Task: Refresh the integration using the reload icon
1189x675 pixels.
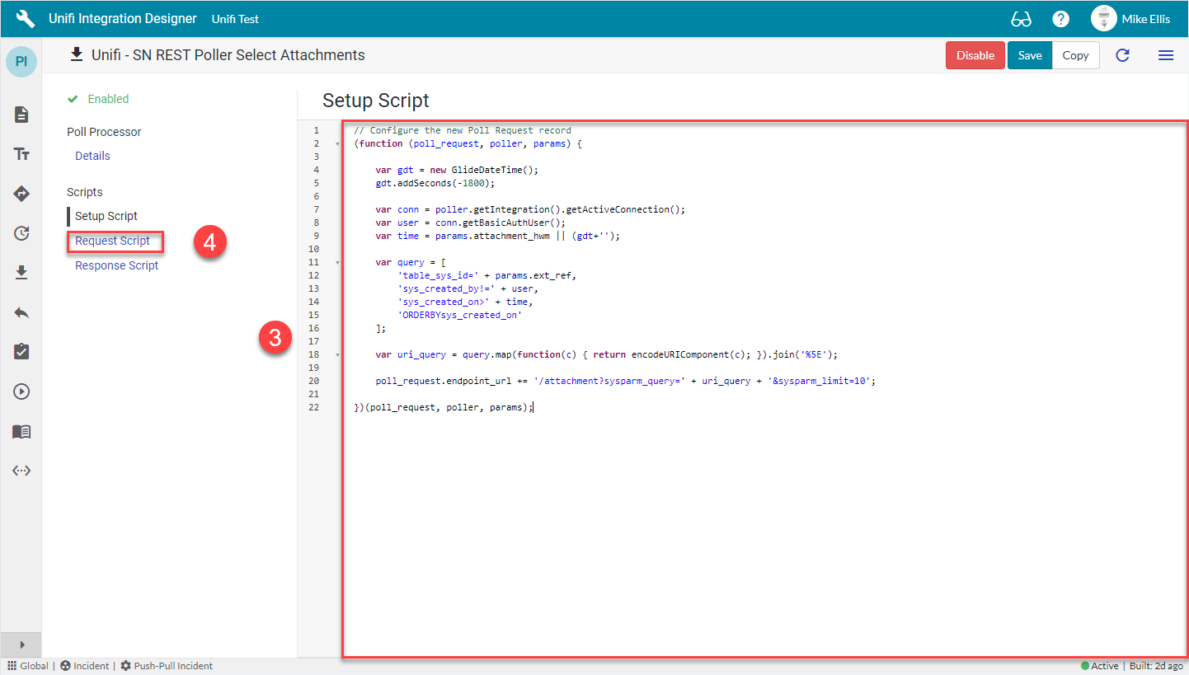Action: point(1122,55)
